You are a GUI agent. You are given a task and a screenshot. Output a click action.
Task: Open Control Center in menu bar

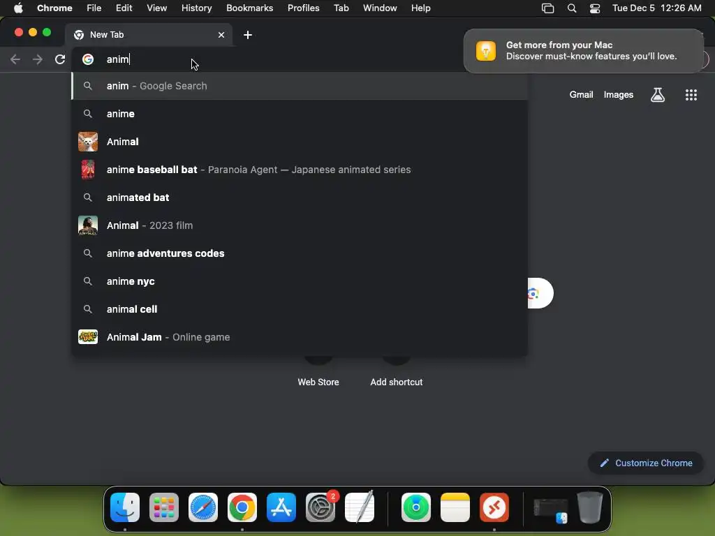595,8
